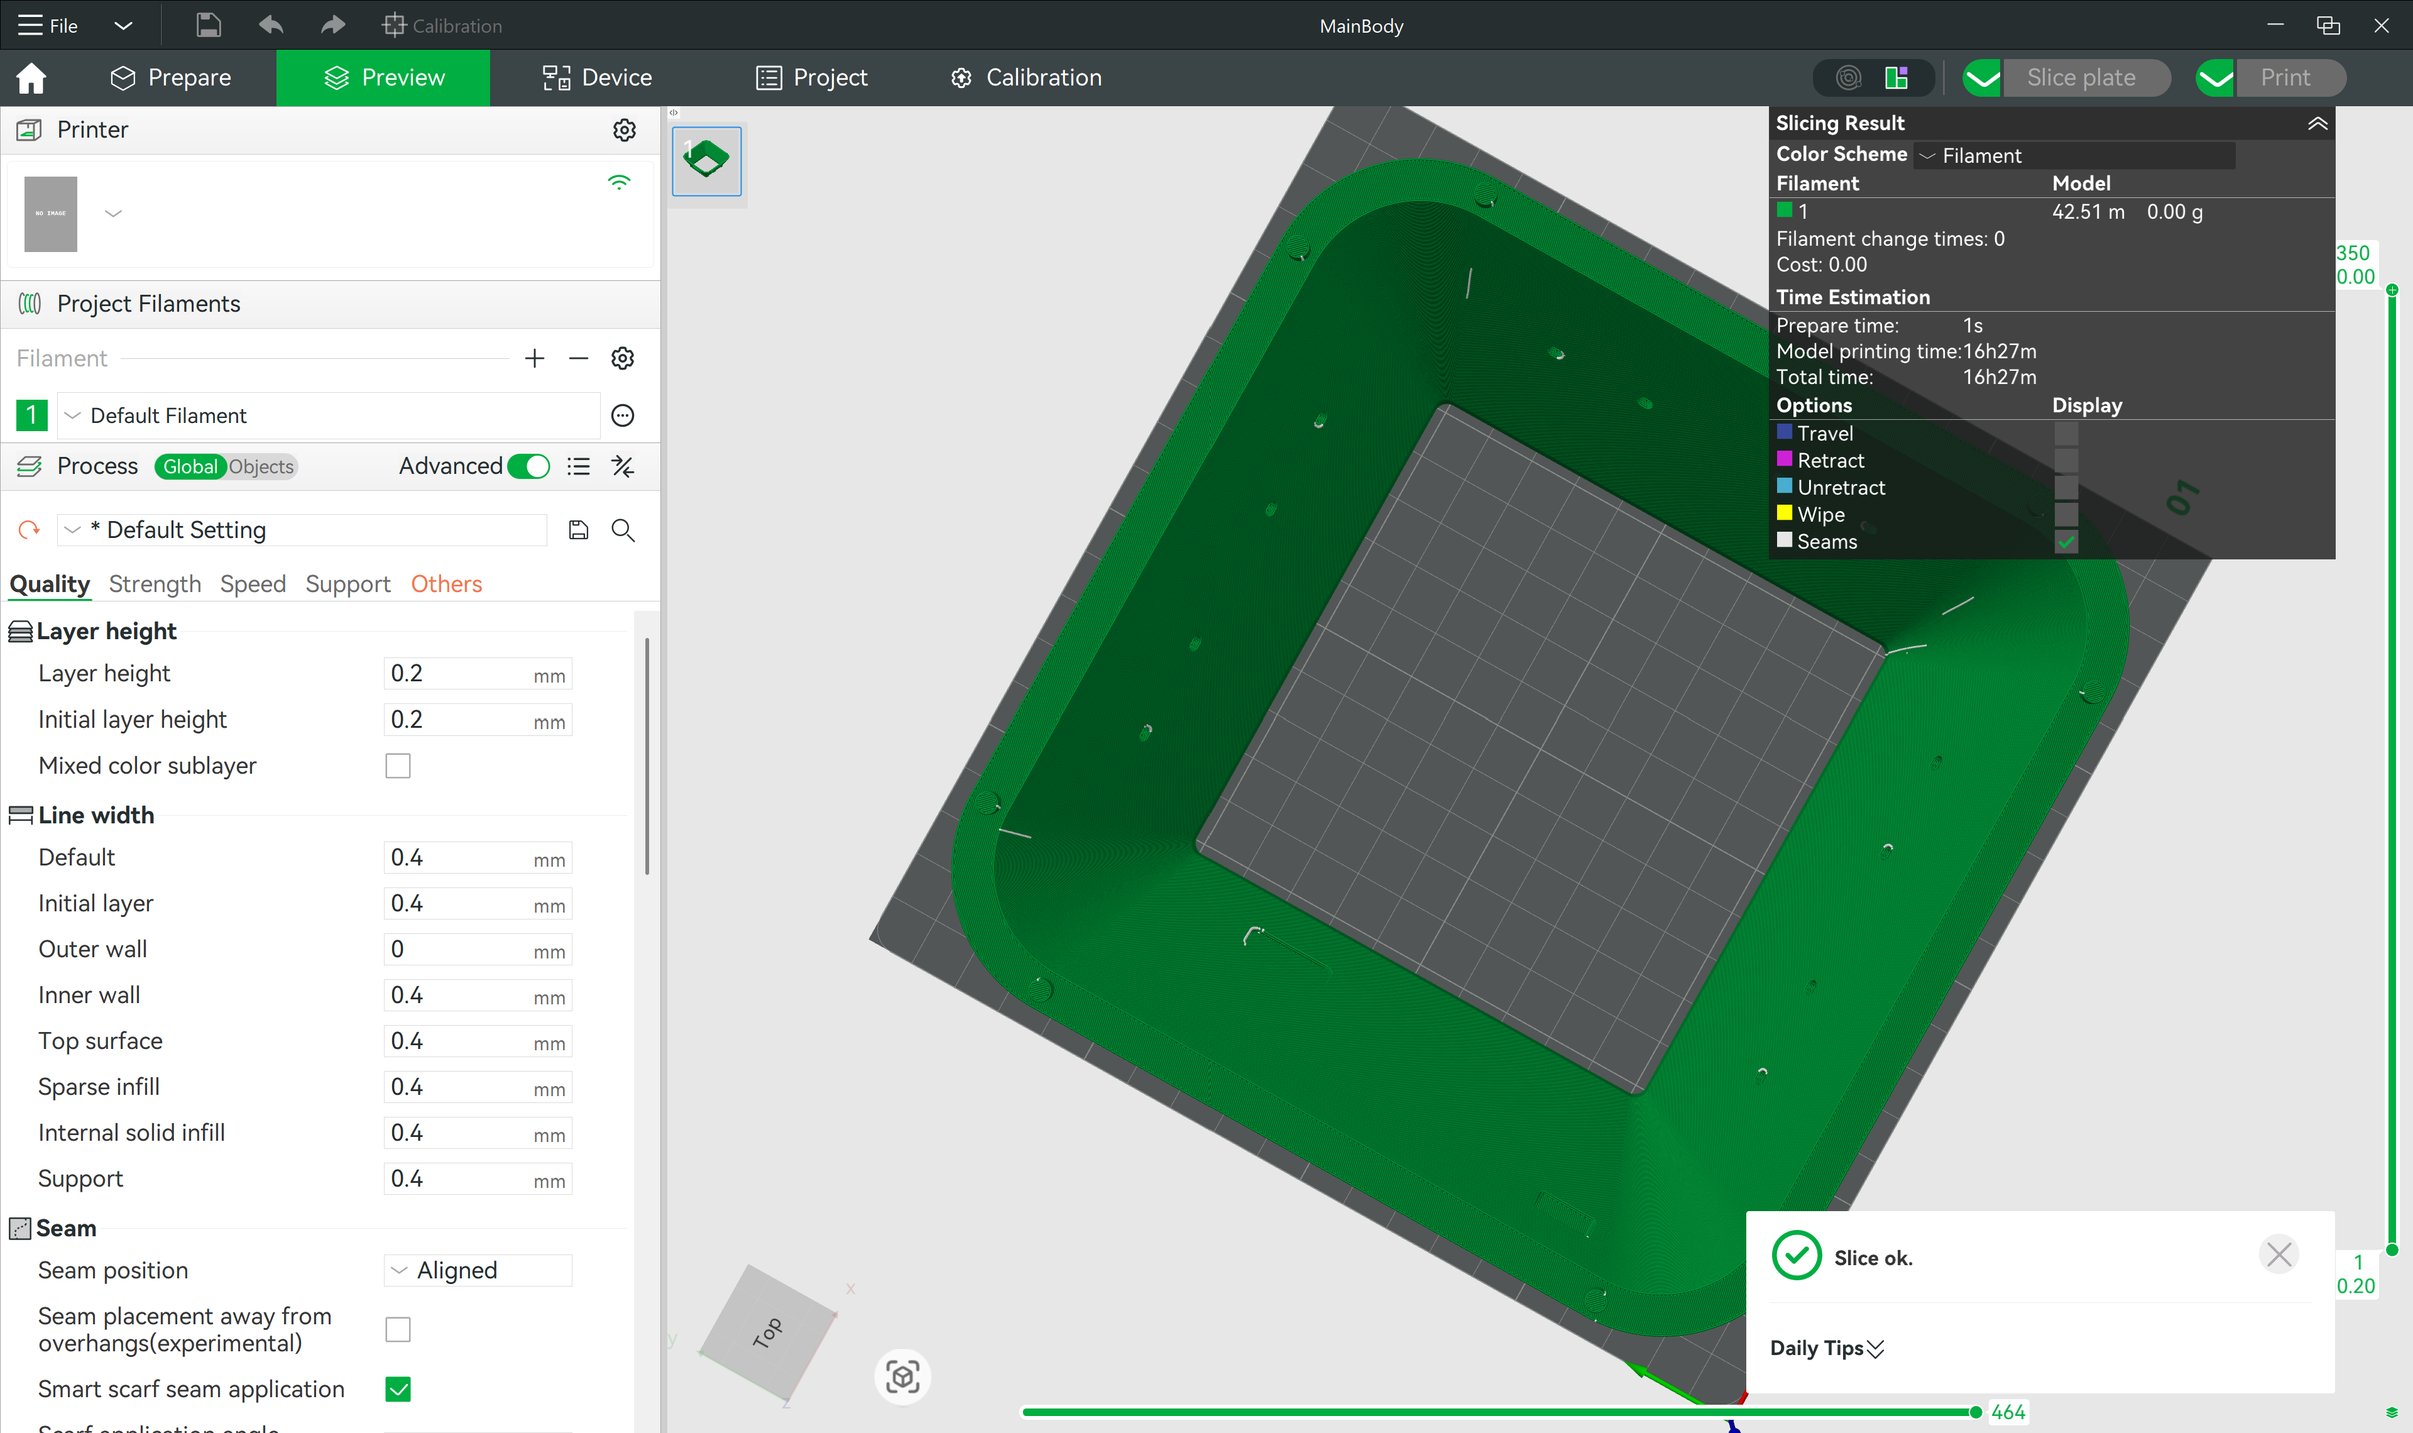
Task: Click the setting list icon next to Advanced
Action: tap(578, 466)
